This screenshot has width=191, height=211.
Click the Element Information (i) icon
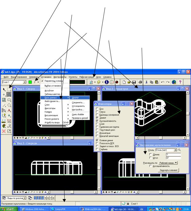pyautogui.click(x=107, y=82)
